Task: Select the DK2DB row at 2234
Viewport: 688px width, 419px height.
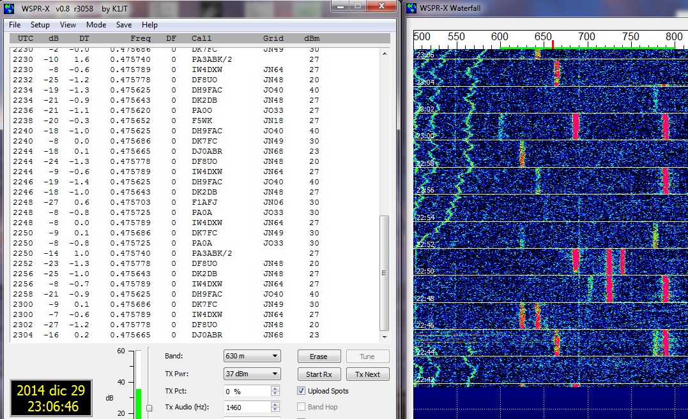Action: click(195, 100)
